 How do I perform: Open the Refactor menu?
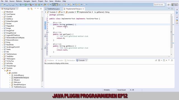click(x=19, y=1)
